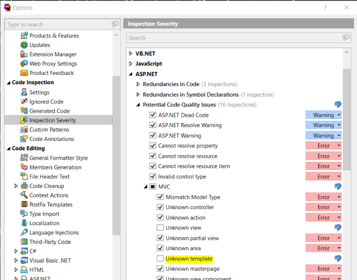Click the Localization globe icon
Screen dimensions: 357x280
(x=25, y=223)
